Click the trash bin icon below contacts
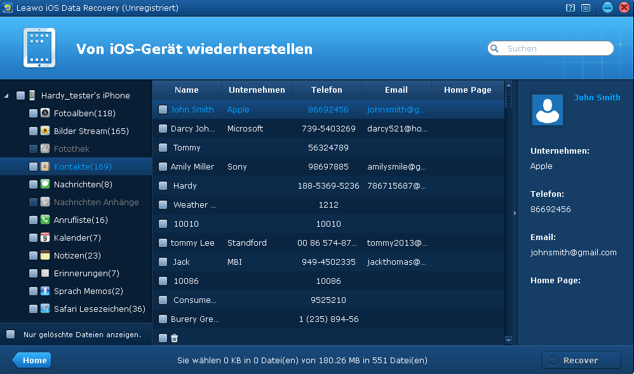The width and height of the screenshot is (634, 374). [x=174, y=338]
